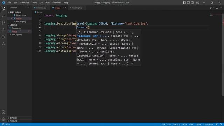Screen dimensions: 224x126
Task: Open Explorer Views and More Actions ellipsis
Action: [x=28, y=8]
